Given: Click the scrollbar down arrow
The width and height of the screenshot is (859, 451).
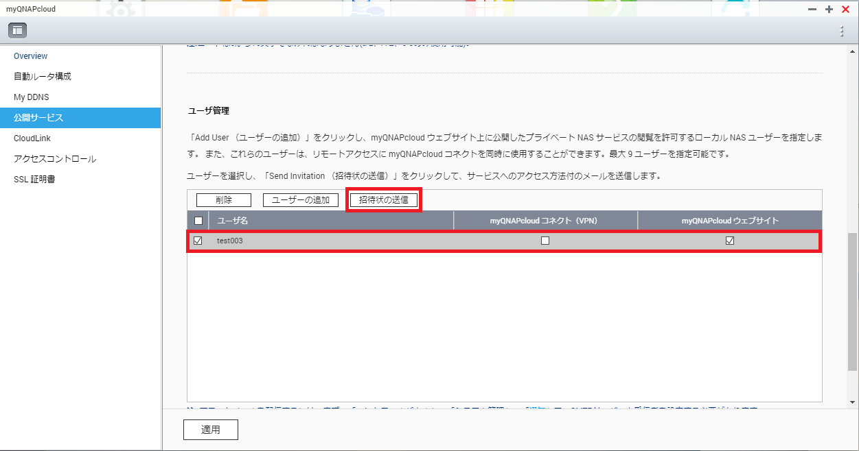Looking at the screenshot, I should (853, 402).
